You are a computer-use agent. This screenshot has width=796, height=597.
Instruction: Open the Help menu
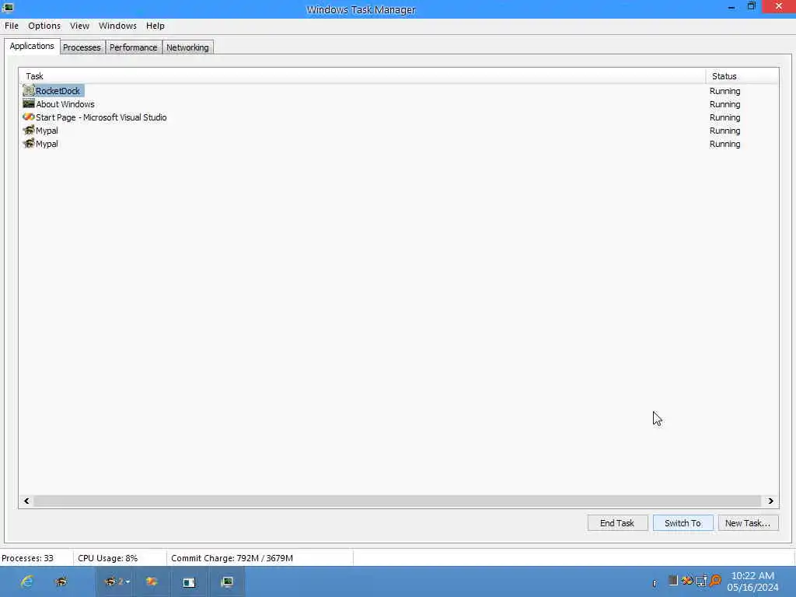[x=155, y=26]
